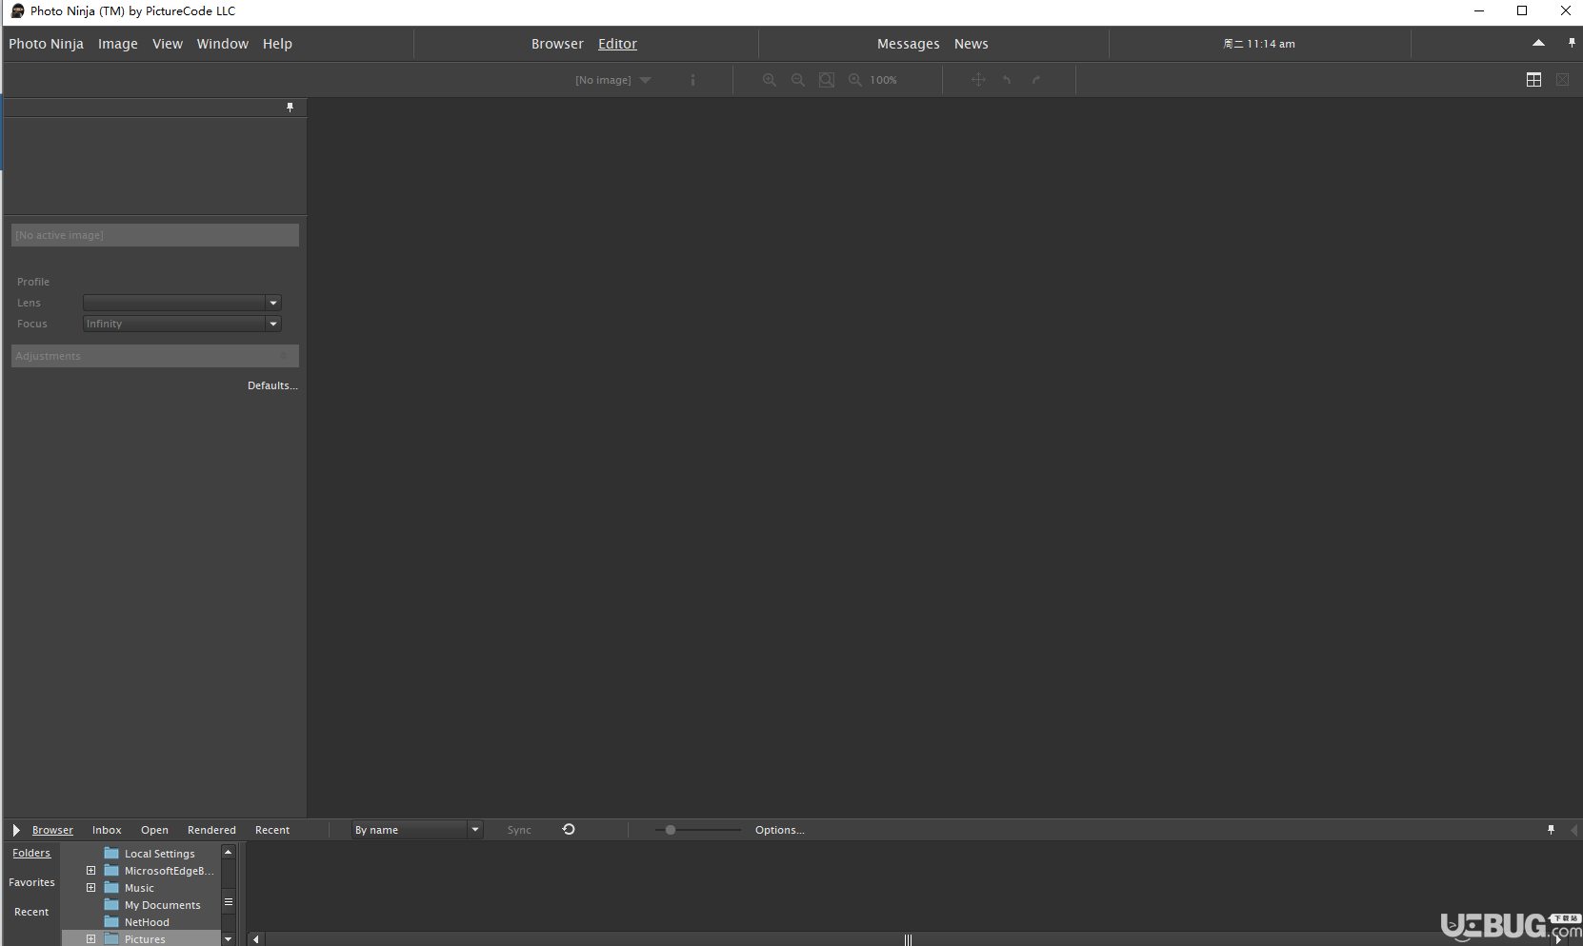
Task: Open the [No image] dropdown arrow
Action: pyautogui.click(x=646, y=80)
